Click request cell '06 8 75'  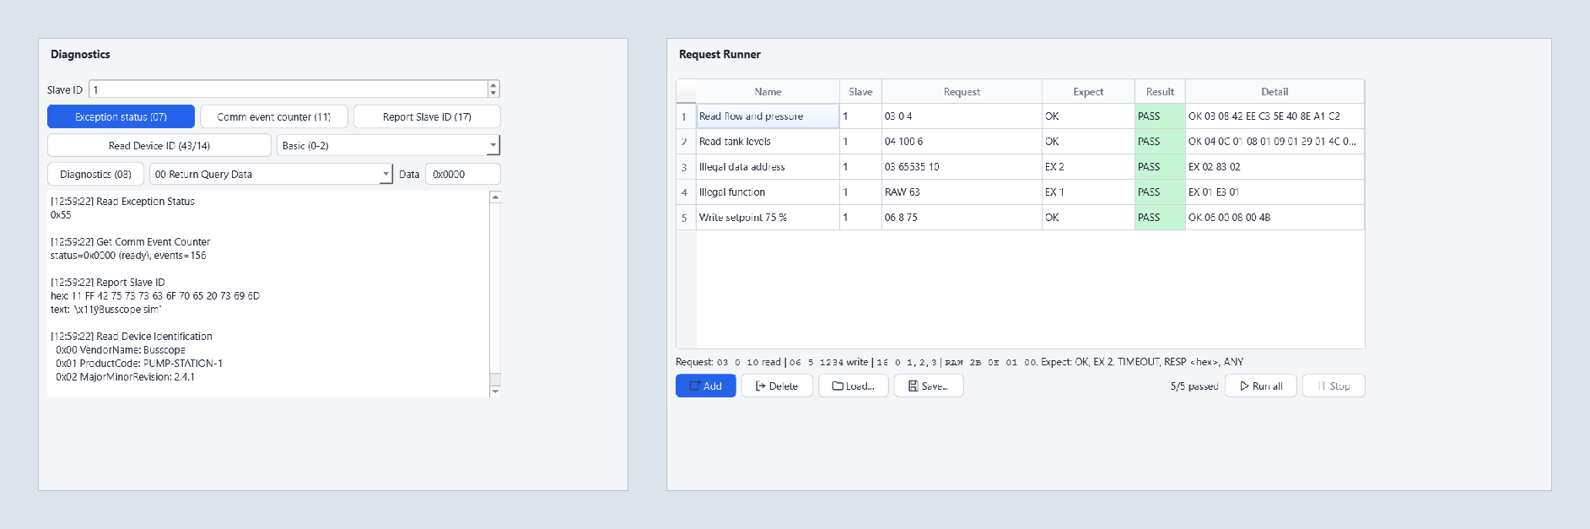click(962, 218)
